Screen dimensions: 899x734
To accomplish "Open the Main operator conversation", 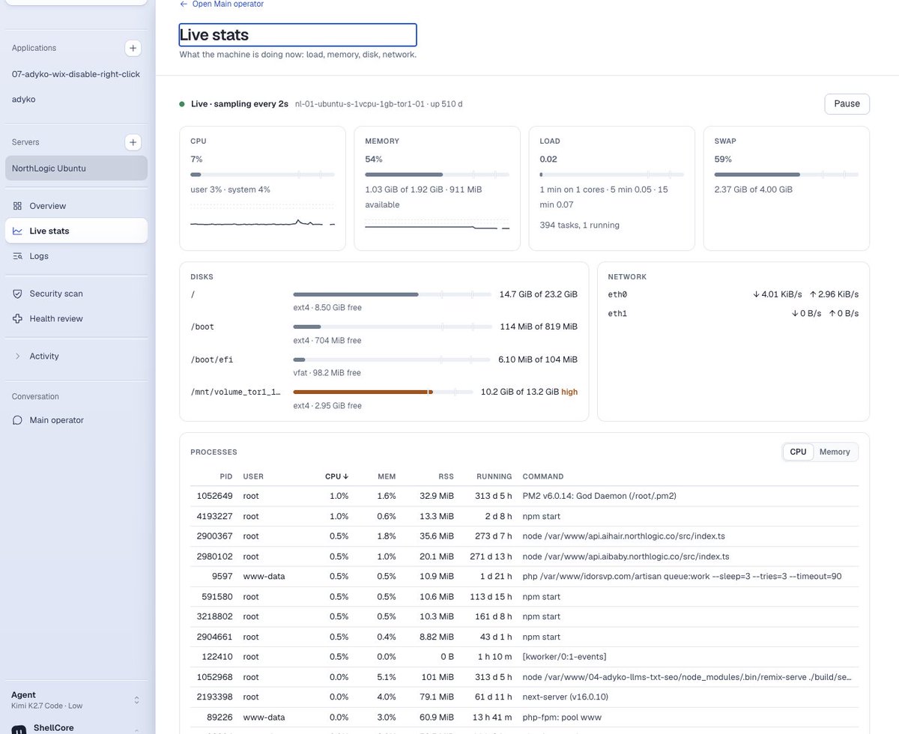I will coord(76,420).
